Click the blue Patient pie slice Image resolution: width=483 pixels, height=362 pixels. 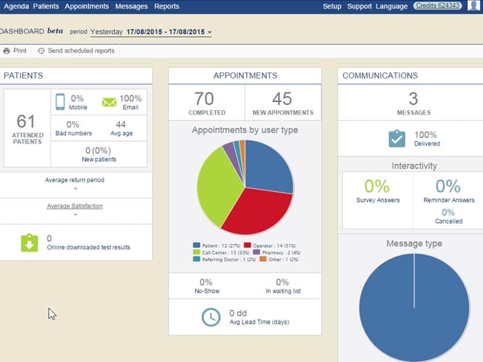(x=267, y=168)
